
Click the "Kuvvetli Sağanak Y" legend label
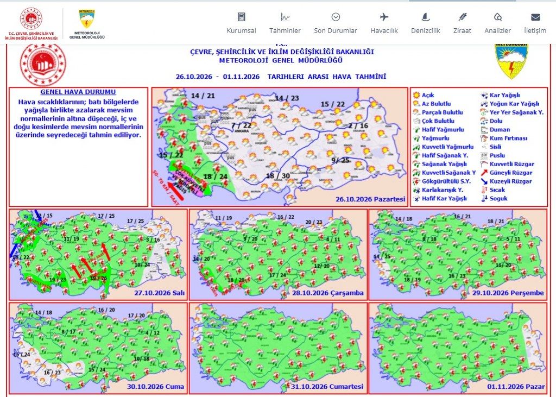click(x=449, y=173)
